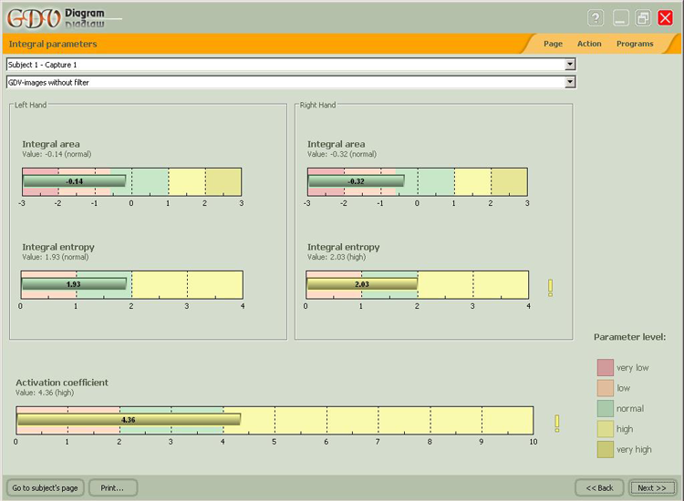Click the Activation coefficient warning exclamation icon
This screenshot has width=684, height=501.
pyautogui.click(x=557, y=424)
